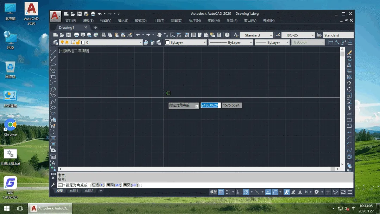The height and width of the screenshot is (214, 380).
Task: Toggle 2D object snap button
Action: pos(275,192)
